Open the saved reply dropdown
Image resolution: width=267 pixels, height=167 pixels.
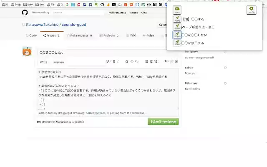166,61
